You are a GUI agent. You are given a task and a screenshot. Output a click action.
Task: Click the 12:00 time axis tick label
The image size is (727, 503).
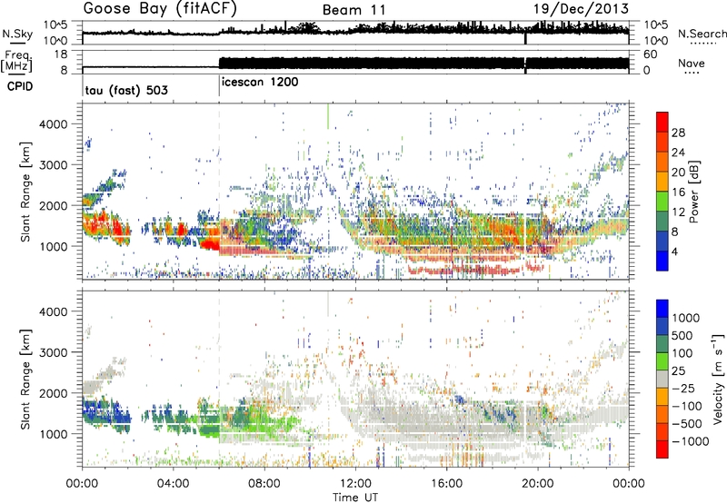click(x=355, y=484)
